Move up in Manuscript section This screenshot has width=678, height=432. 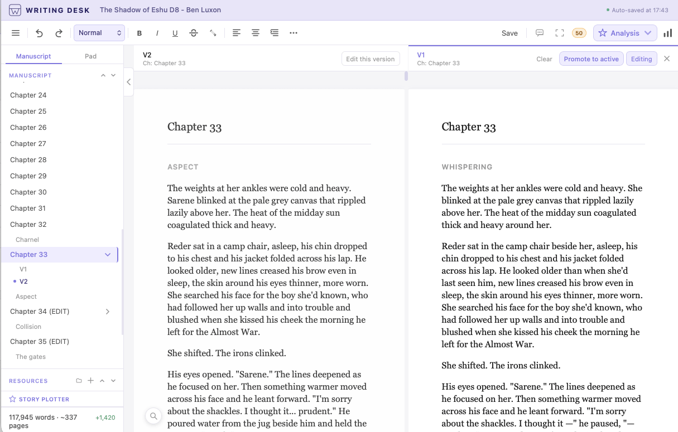[103, 75]
